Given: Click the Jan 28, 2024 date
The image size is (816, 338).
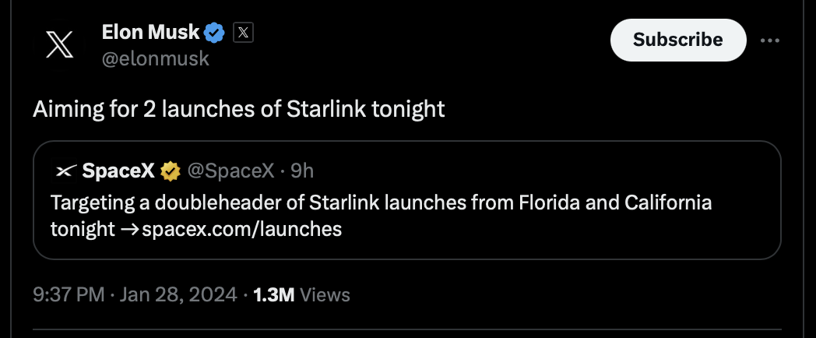Looking at the screenshot, I should (x=178, y=295).
